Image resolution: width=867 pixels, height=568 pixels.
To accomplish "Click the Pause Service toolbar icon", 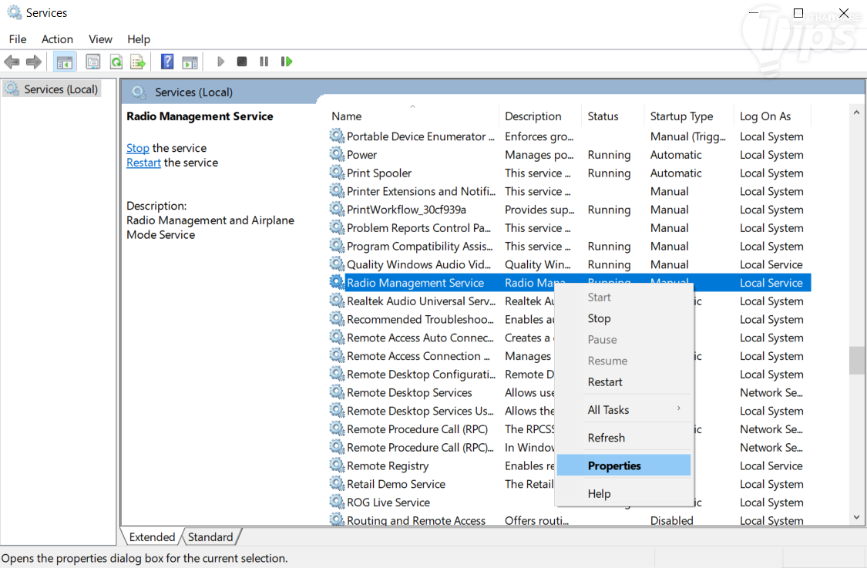I will click(264, 62).
